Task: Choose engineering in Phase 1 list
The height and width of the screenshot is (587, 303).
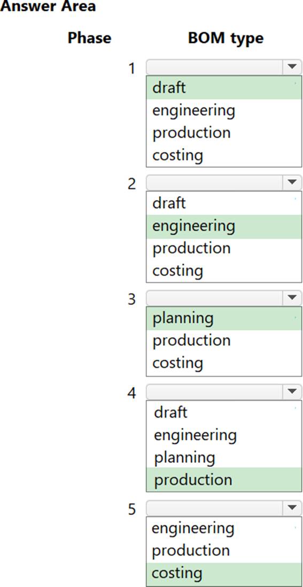Action: (224, 110)
